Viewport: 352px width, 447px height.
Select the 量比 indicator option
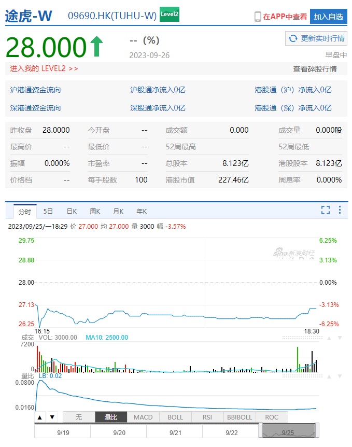111,417
